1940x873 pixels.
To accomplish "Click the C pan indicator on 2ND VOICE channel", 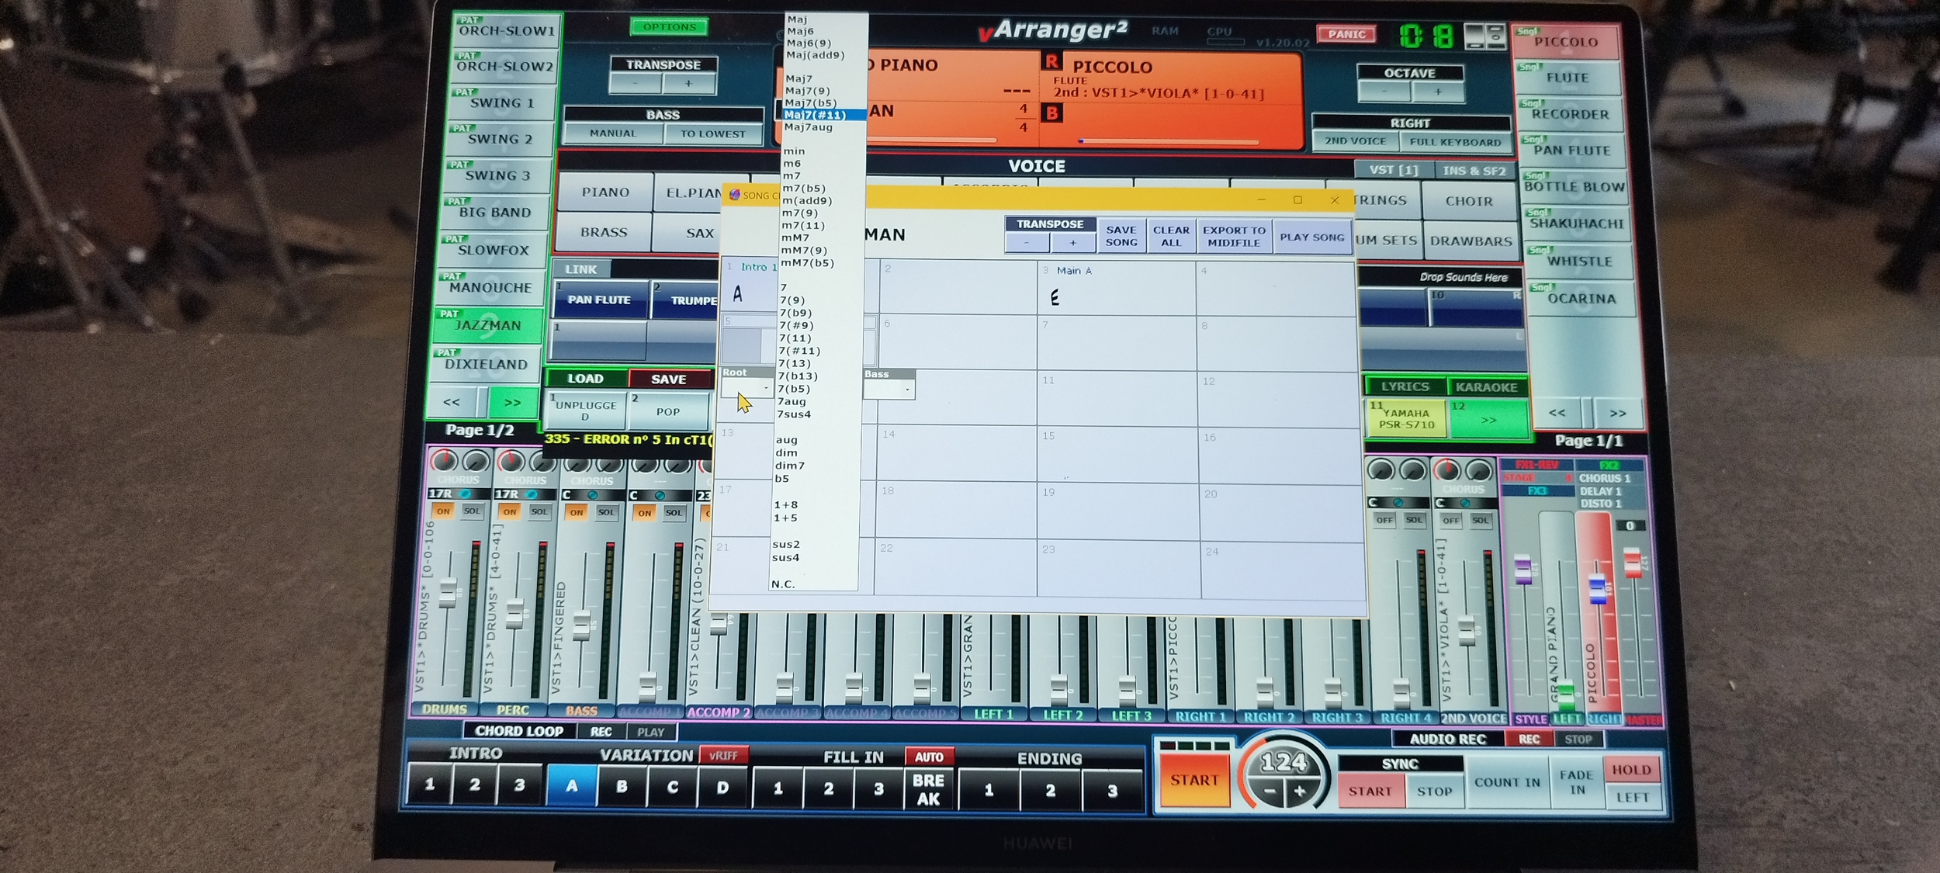I will coord(1464,503).
